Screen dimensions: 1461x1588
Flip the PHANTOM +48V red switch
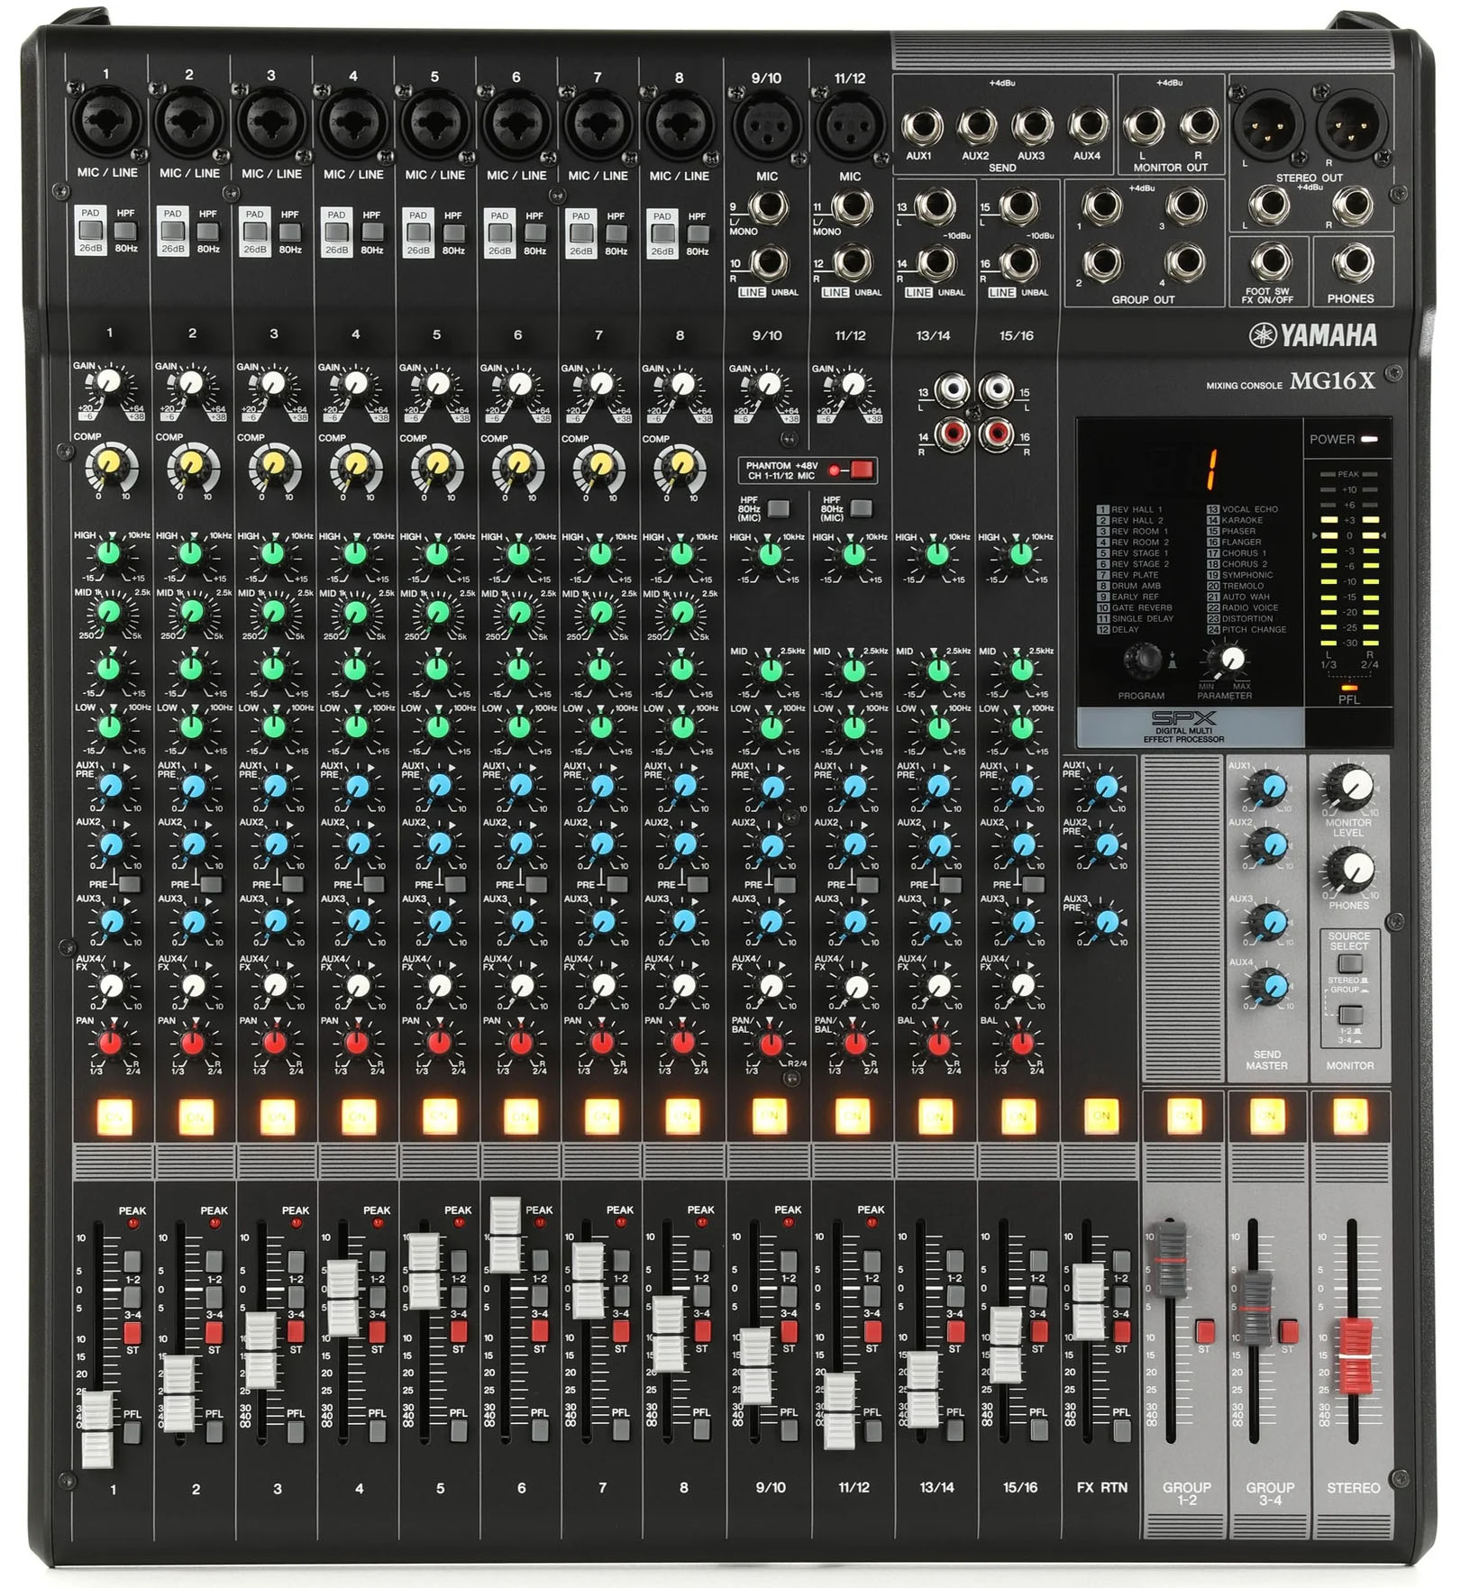861,470
